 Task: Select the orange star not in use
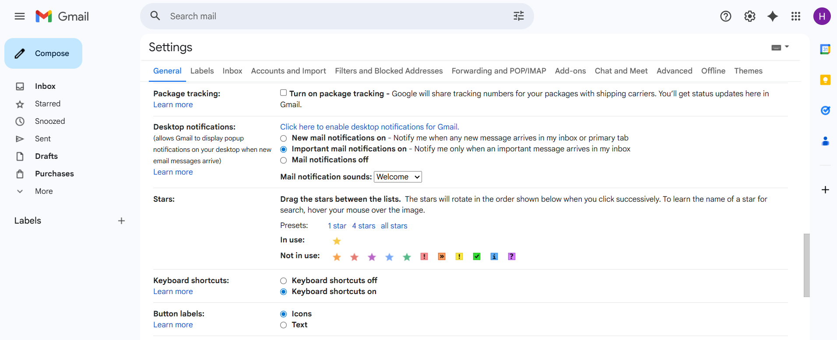(337, 257)
